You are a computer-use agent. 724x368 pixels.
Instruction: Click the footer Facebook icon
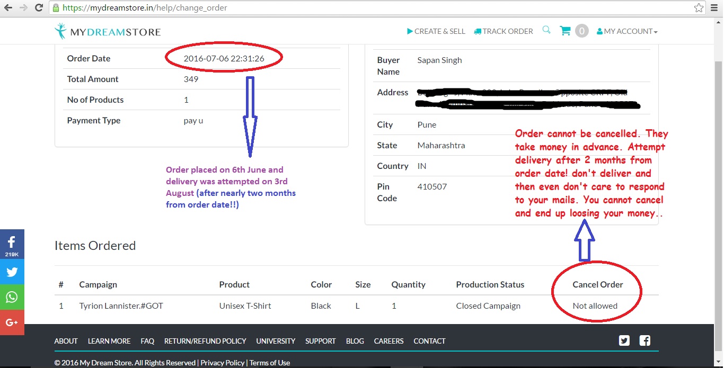645,341
